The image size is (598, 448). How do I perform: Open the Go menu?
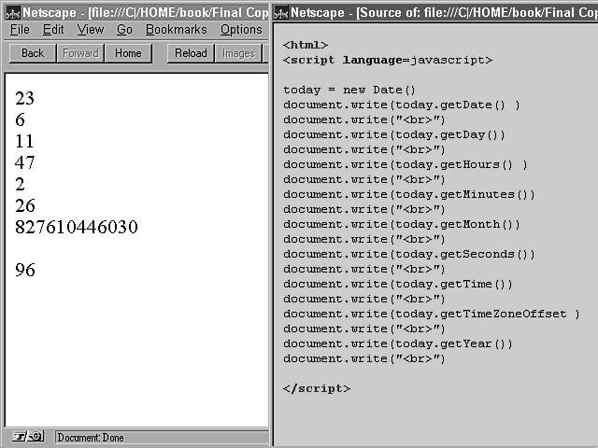(x=124, y=30)
